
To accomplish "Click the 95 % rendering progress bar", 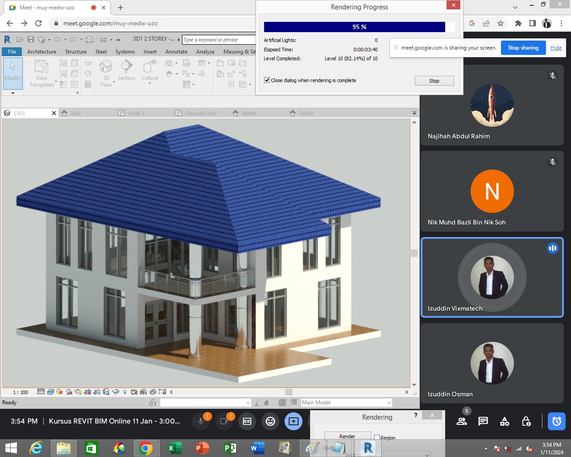I will point(359,27).
